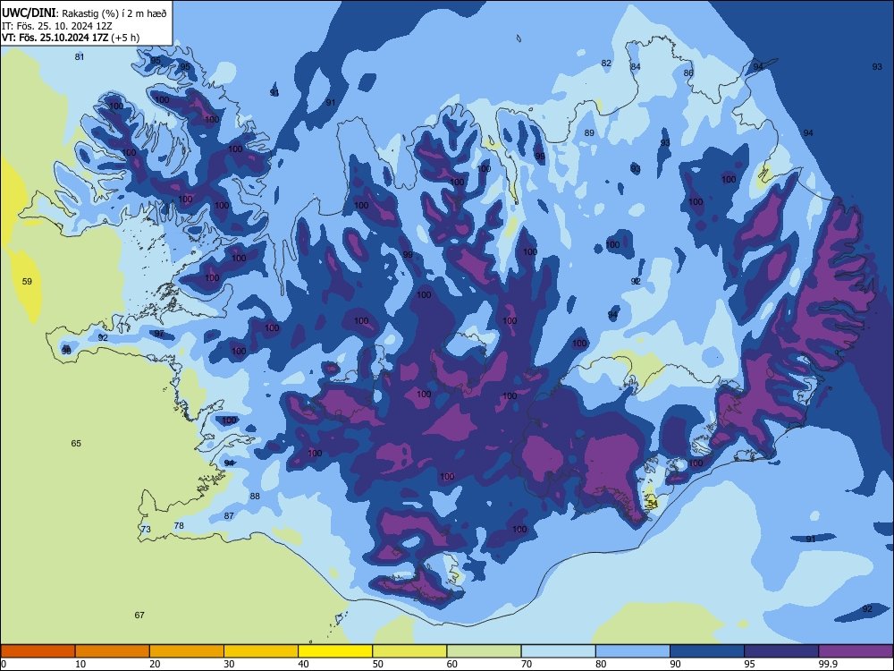Click the VT valid time text line

[71, 38]
